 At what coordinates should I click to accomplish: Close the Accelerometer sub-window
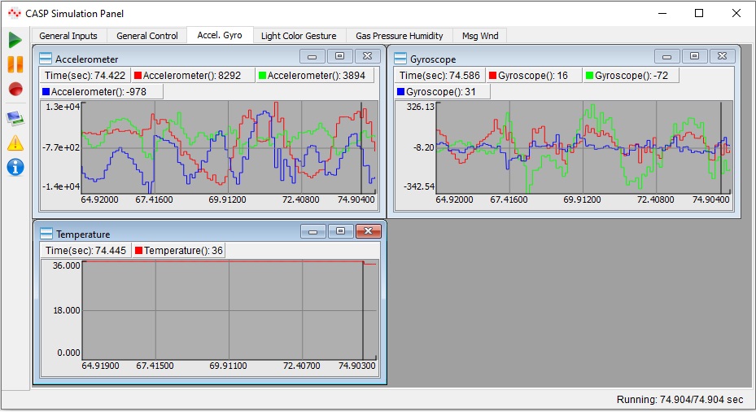367,56
